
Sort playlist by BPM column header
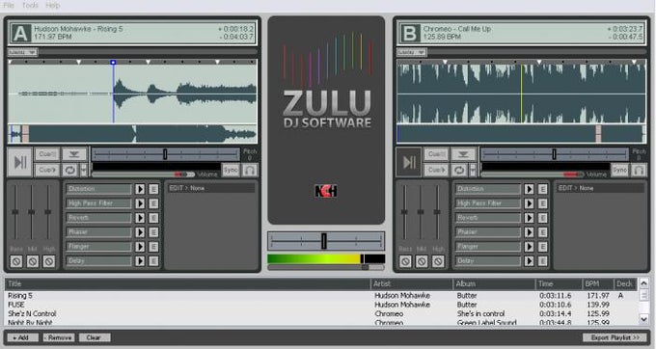(597, 284)
